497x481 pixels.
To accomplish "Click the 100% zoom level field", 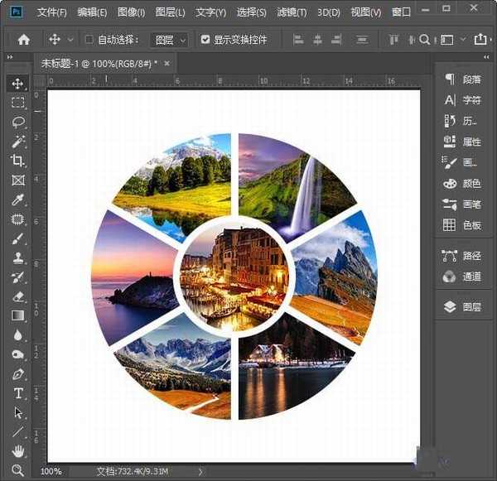I will click(x=51, y=471).
